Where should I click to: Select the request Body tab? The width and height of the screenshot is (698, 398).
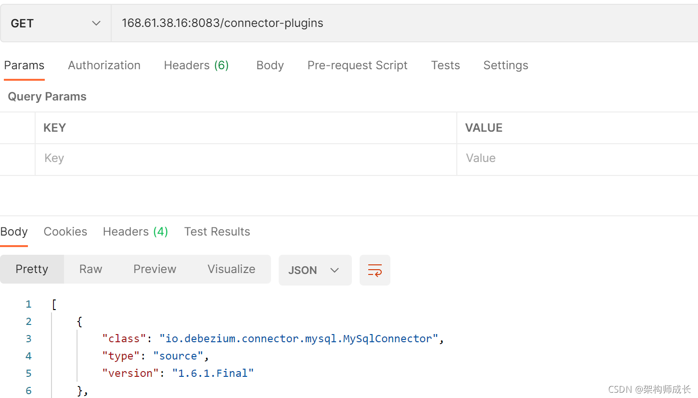[x=270, y=65]
